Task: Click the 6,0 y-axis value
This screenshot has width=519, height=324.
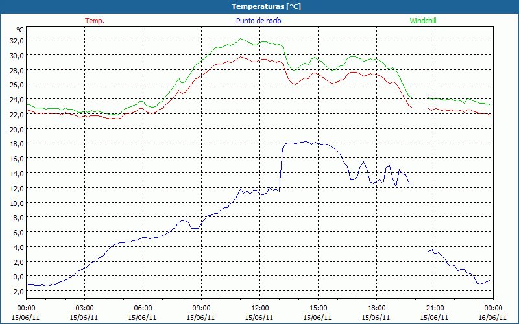Action: [x=19, y=233]
